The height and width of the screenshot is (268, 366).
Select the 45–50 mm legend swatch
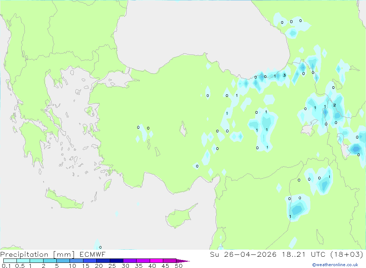[169, 261]
